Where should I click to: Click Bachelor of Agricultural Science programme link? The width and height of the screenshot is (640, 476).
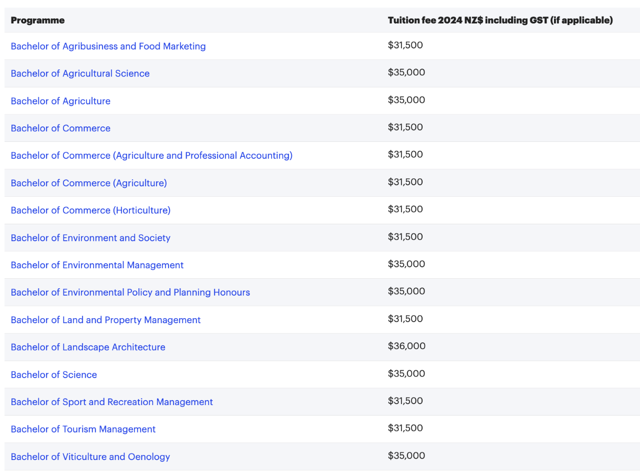tap(80, 73)
